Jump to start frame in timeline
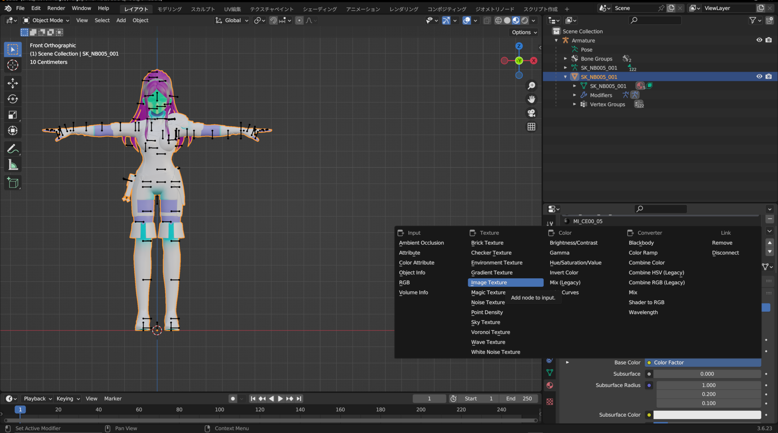The width and height of the screenshot is (778, 433). pos(253,399)
